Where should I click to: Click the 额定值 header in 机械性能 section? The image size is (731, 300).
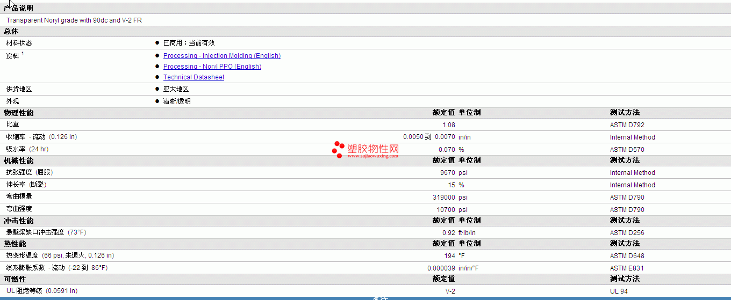click(x=444, y=160)
